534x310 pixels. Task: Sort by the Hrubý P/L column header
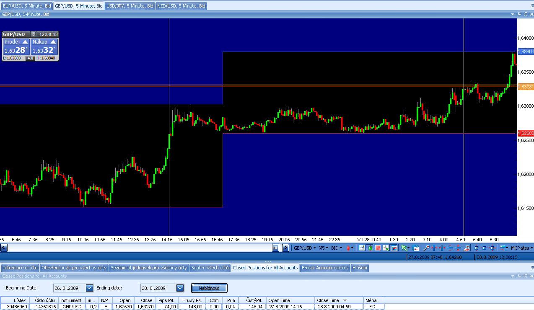point(191,300)
